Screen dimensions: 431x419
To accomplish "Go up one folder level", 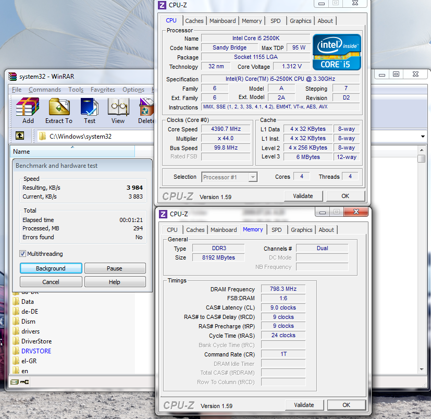I will [20, 136].
